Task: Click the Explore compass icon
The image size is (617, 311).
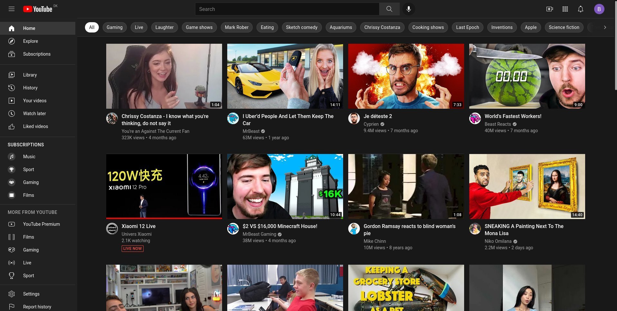Action: [12, 41]
